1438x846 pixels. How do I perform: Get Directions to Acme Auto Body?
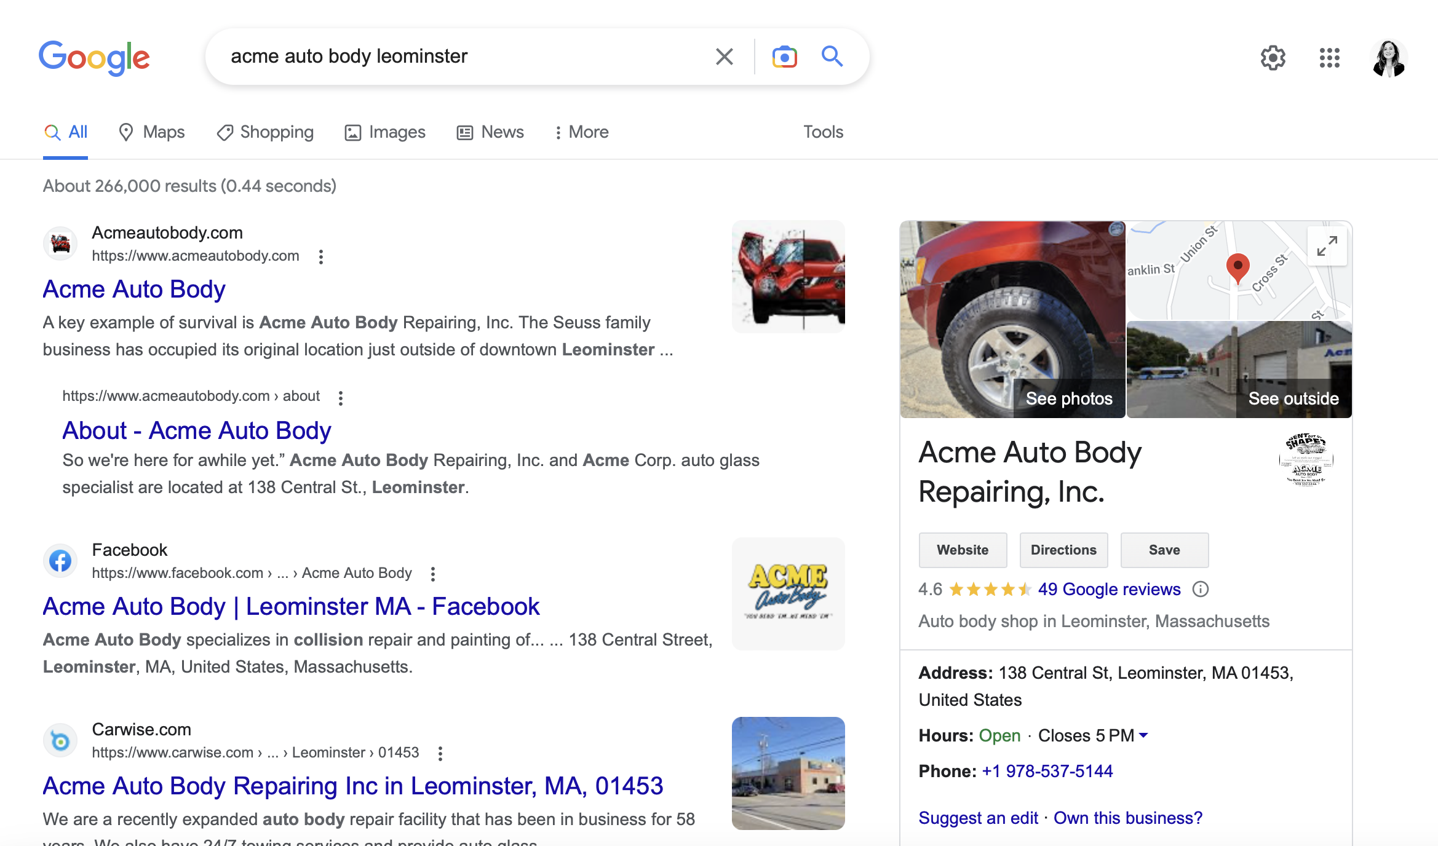point(1063,550)
